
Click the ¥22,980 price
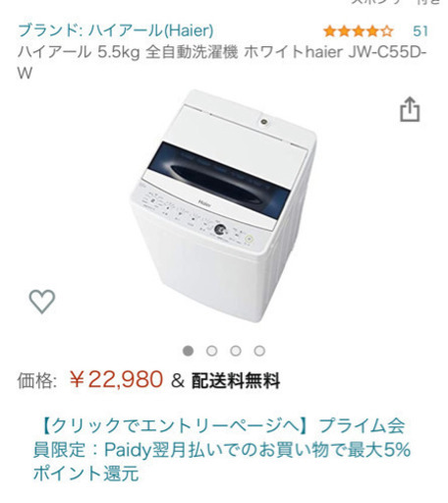tap(116, 379)
